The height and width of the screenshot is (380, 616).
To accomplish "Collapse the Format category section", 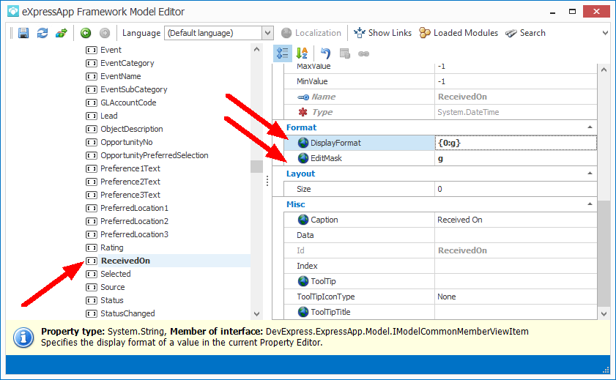I will 590,127.
